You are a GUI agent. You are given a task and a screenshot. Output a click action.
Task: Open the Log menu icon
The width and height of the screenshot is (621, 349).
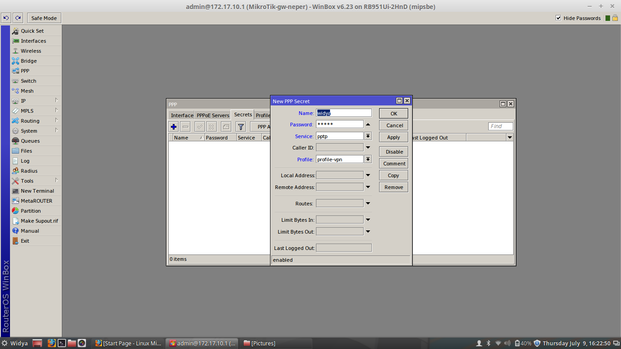(15, 161)
